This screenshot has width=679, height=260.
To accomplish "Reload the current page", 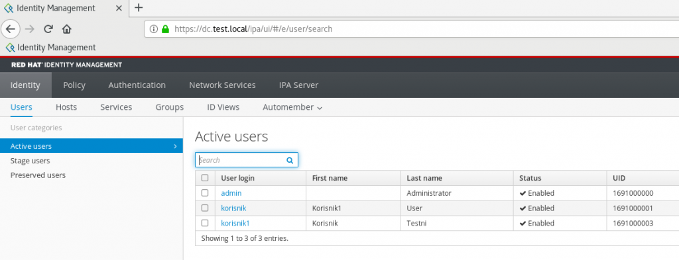I will [x=48, y=29].
